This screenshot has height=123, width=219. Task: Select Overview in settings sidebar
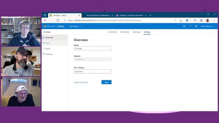(x=55, y=38)
